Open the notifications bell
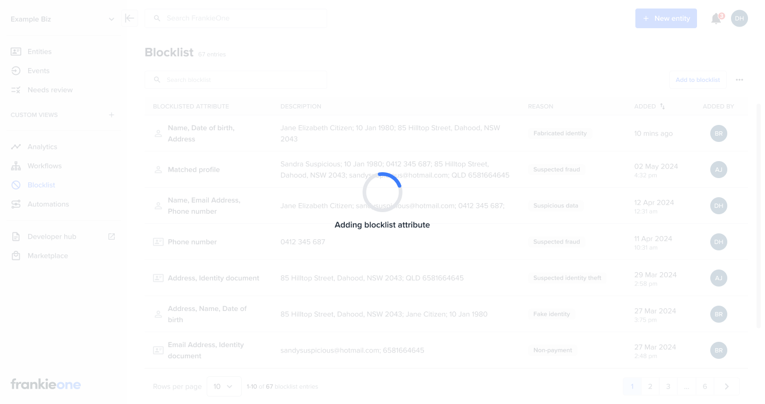 click(716, 19)
